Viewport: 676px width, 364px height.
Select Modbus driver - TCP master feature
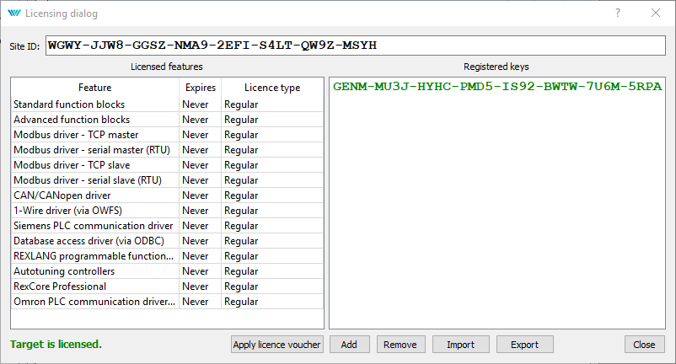[167, 135]
